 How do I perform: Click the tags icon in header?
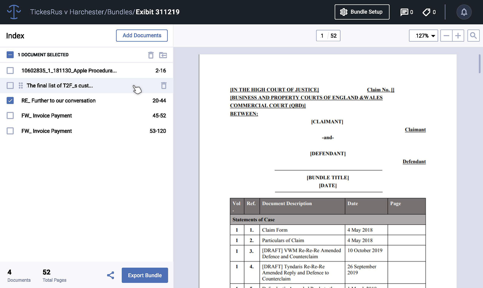coord(426,12)
